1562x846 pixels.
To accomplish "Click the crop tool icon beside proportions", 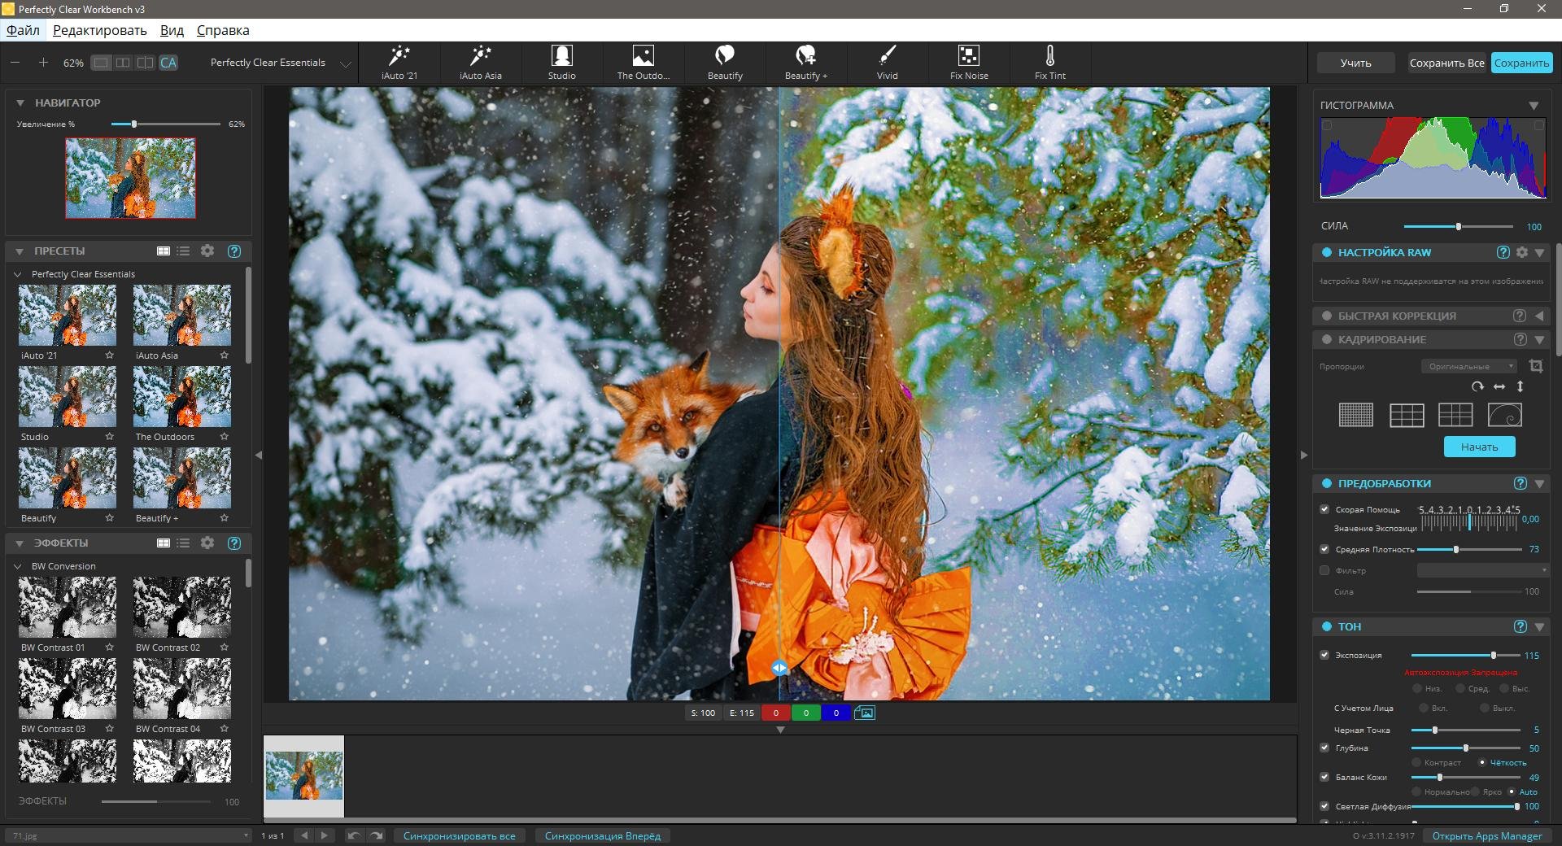I will coord(1535,366).
